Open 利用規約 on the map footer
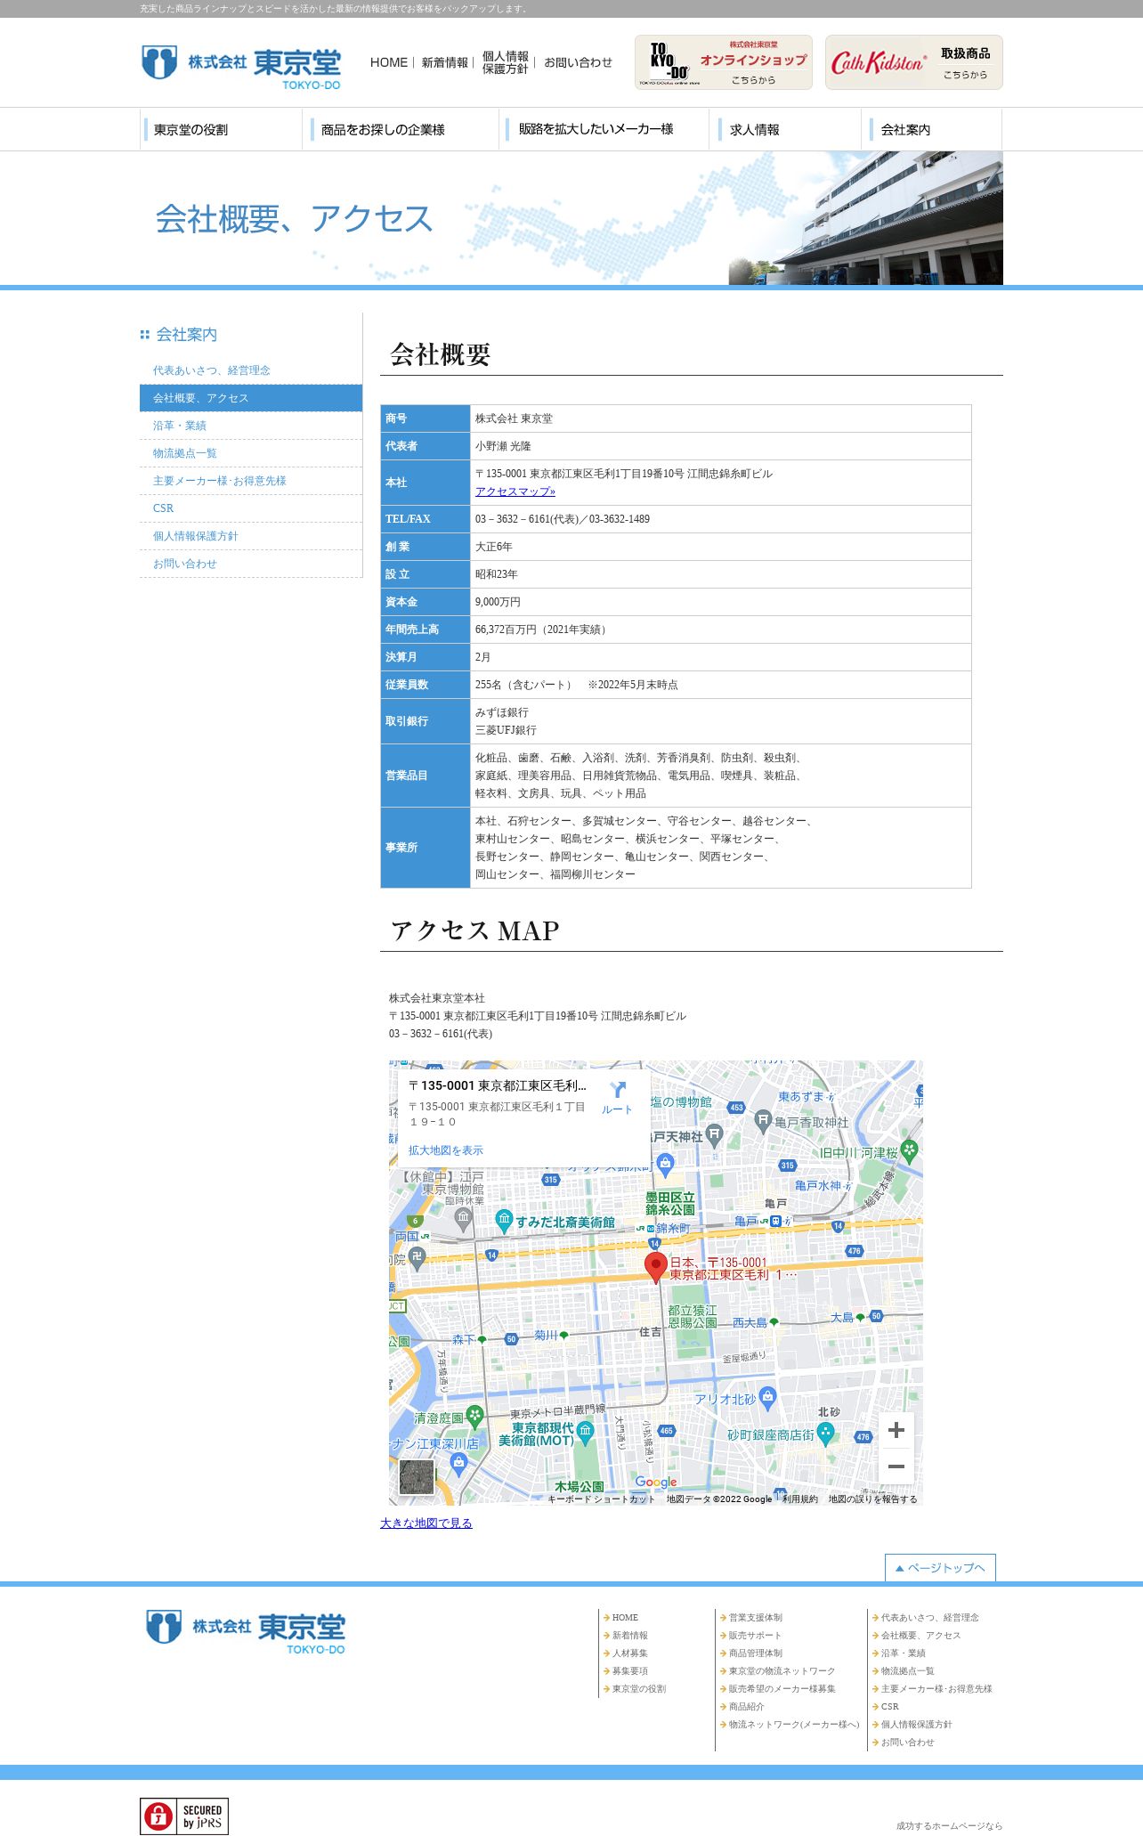 [800, 1499]
